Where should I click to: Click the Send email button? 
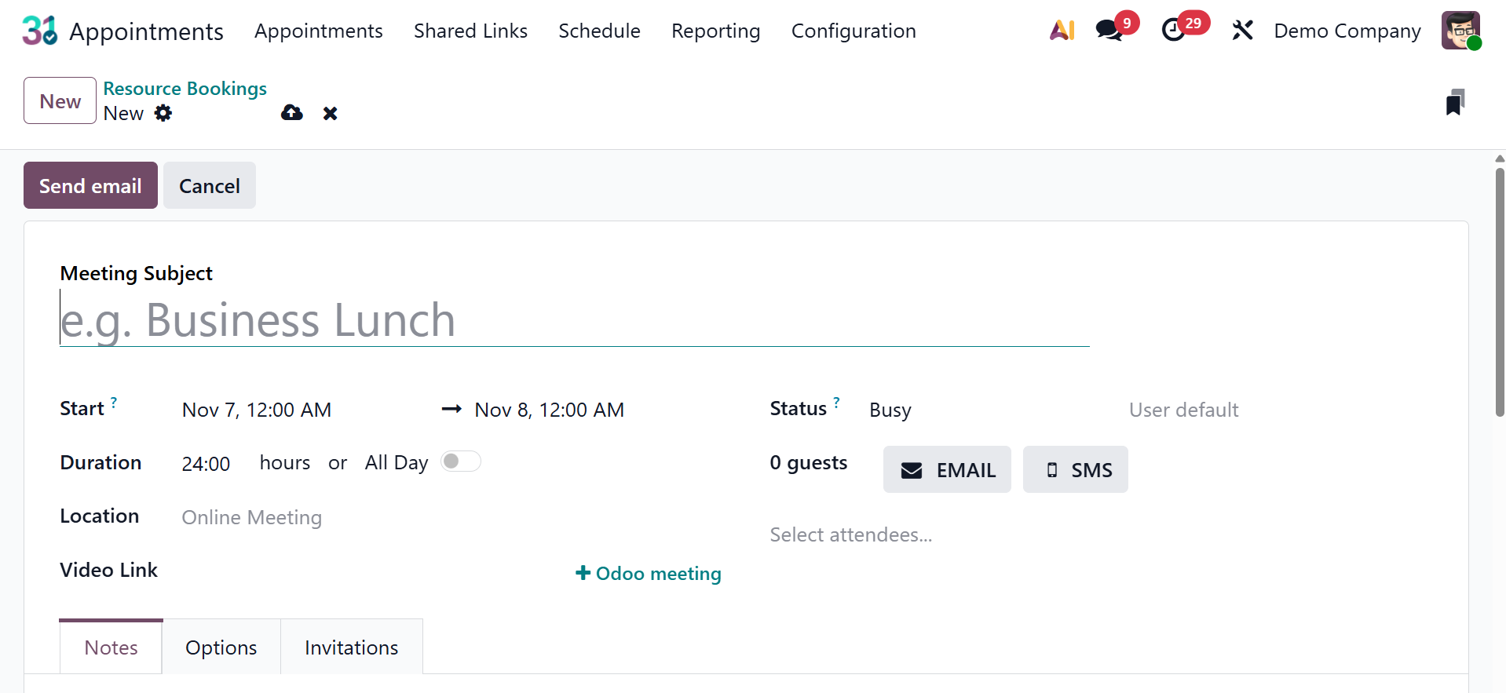click(90, 186)
